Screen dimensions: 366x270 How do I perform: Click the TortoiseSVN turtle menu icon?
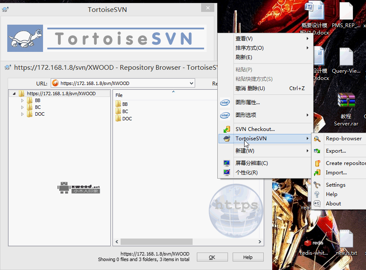pyautogui.click(x=227, y=139)
